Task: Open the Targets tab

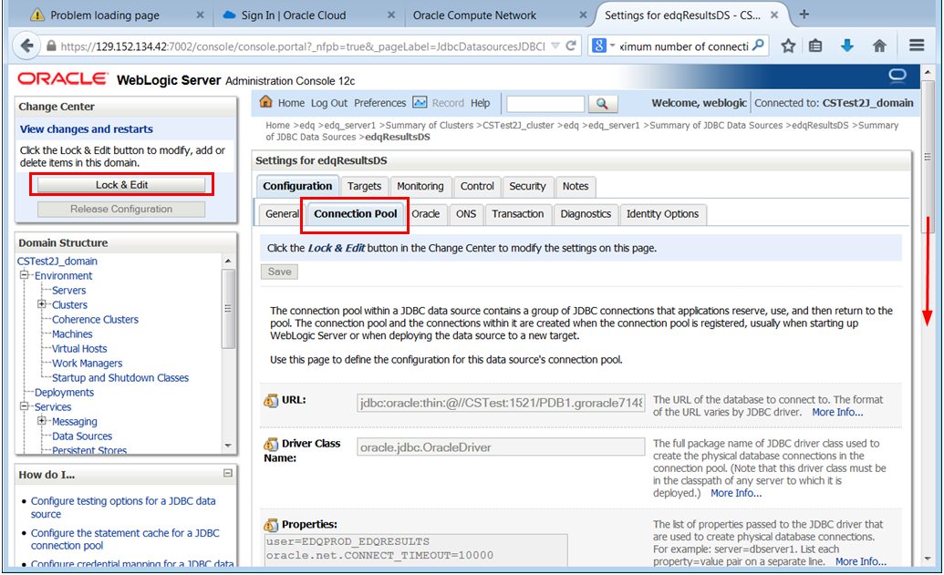Action: 364,187
